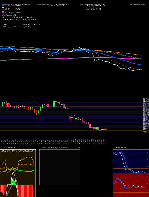The height and width of the screenshot is (197, 149).
Task: Select the '200 Day = 46255.67' legend text
Action: tap(14, 13)
